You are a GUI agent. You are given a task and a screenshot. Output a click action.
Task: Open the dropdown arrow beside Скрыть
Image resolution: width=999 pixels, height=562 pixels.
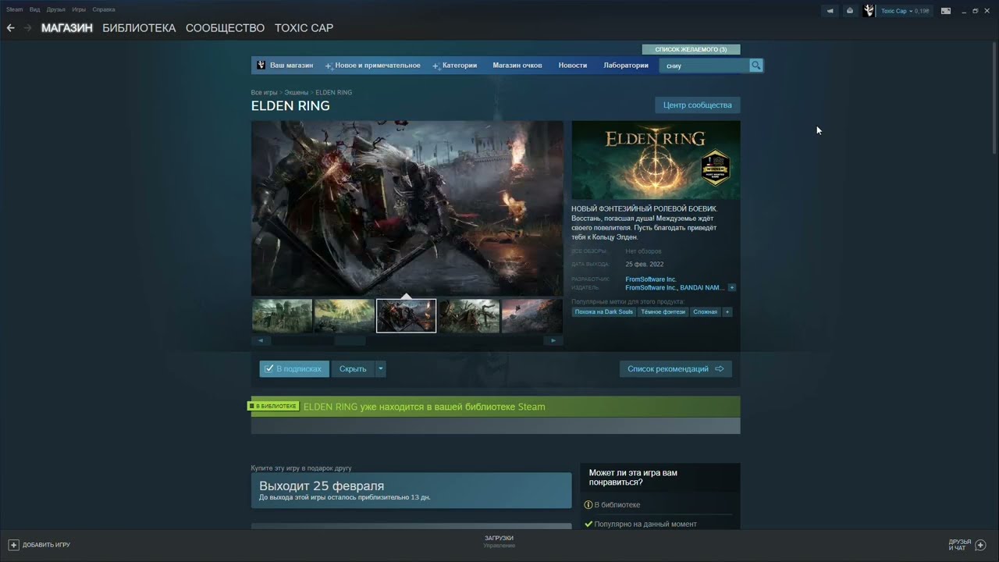[380, 368]
